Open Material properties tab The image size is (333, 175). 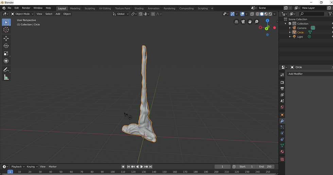tap(282, 152)
